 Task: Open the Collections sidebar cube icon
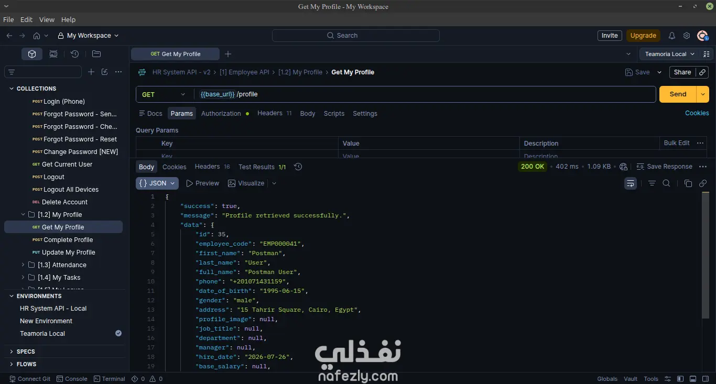[32, 54]
